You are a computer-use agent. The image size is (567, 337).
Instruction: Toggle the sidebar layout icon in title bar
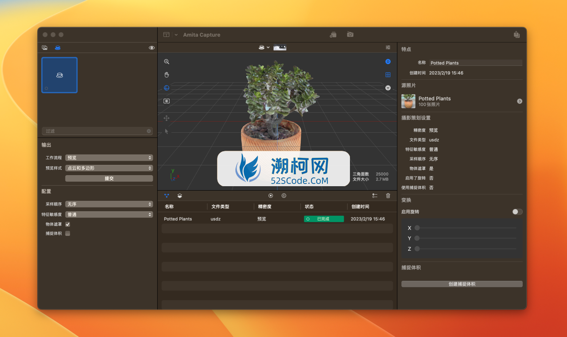[x=166, y=34]
